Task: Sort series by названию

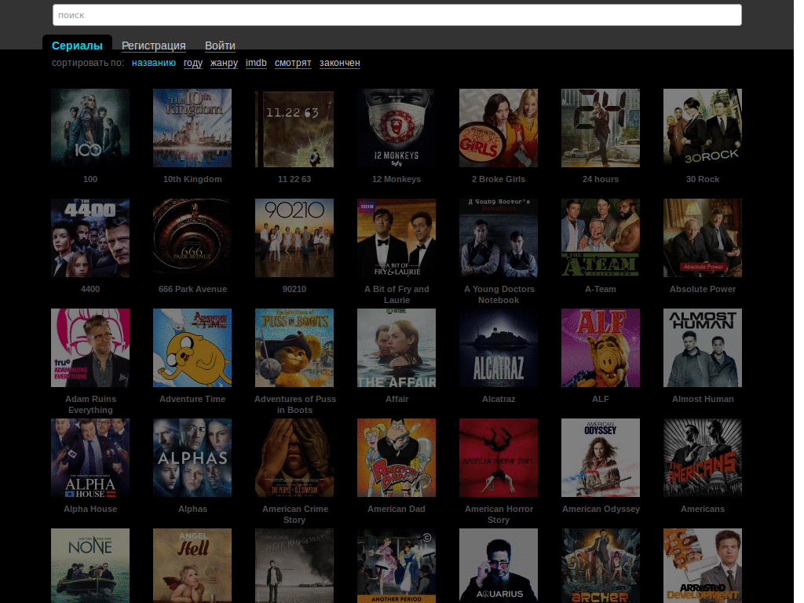Action: tap(153, 63)
